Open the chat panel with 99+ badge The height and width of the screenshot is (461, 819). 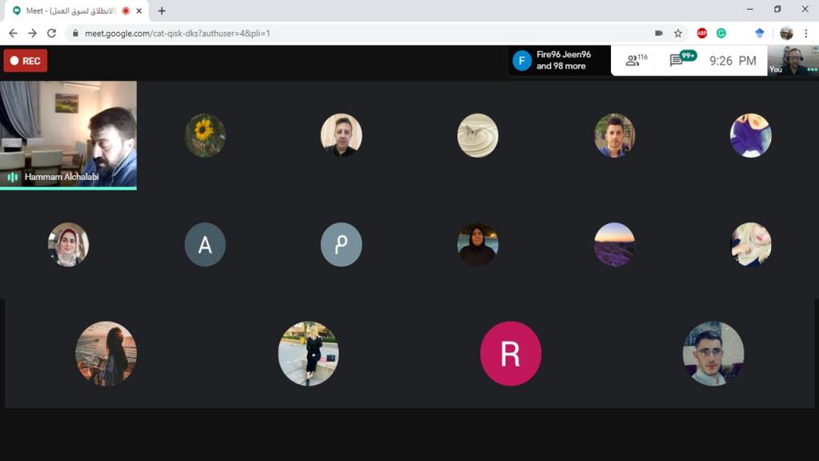(678, 60)
